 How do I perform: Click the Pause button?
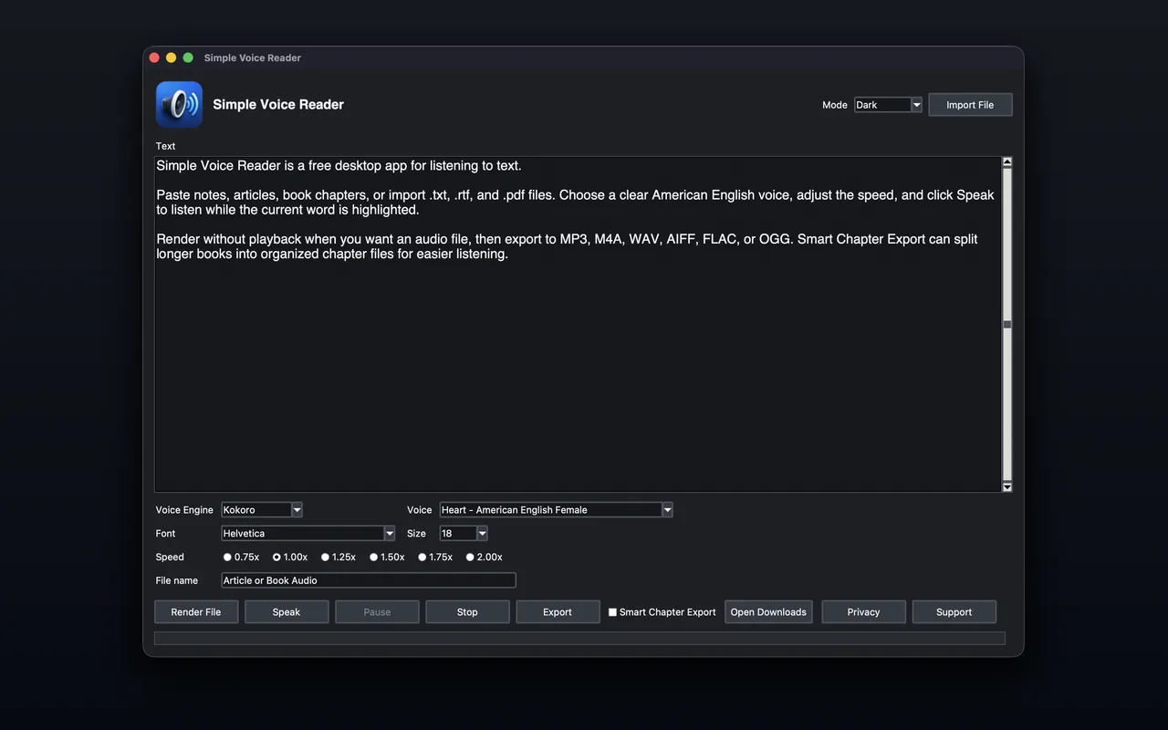point(377,612)
